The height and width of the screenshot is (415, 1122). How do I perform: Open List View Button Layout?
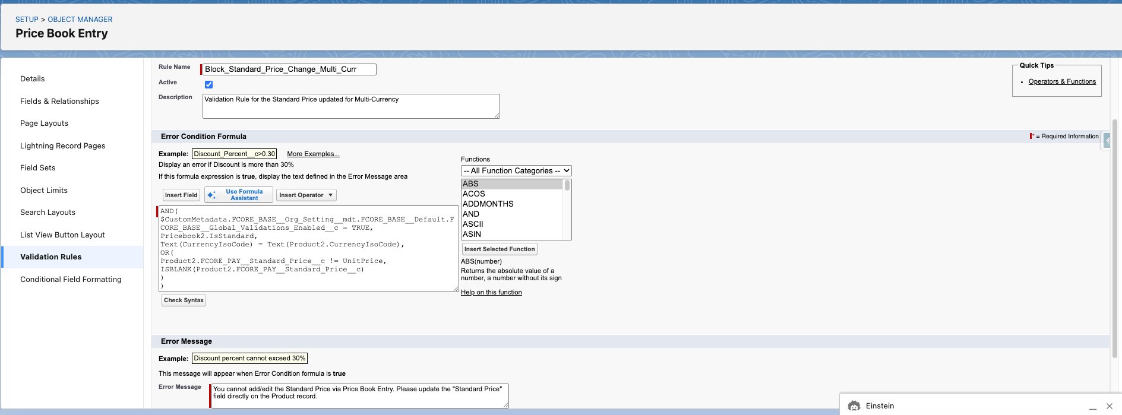pos(62,235)
